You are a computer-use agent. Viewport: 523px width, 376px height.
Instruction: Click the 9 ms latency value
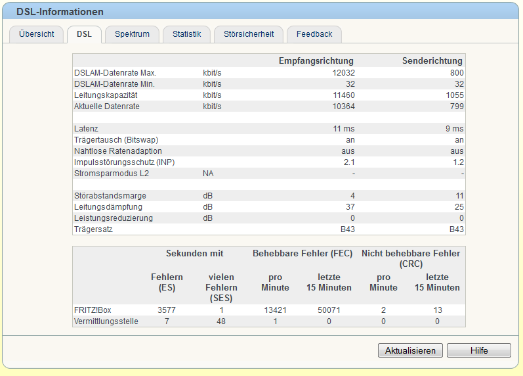coord(455,129)
